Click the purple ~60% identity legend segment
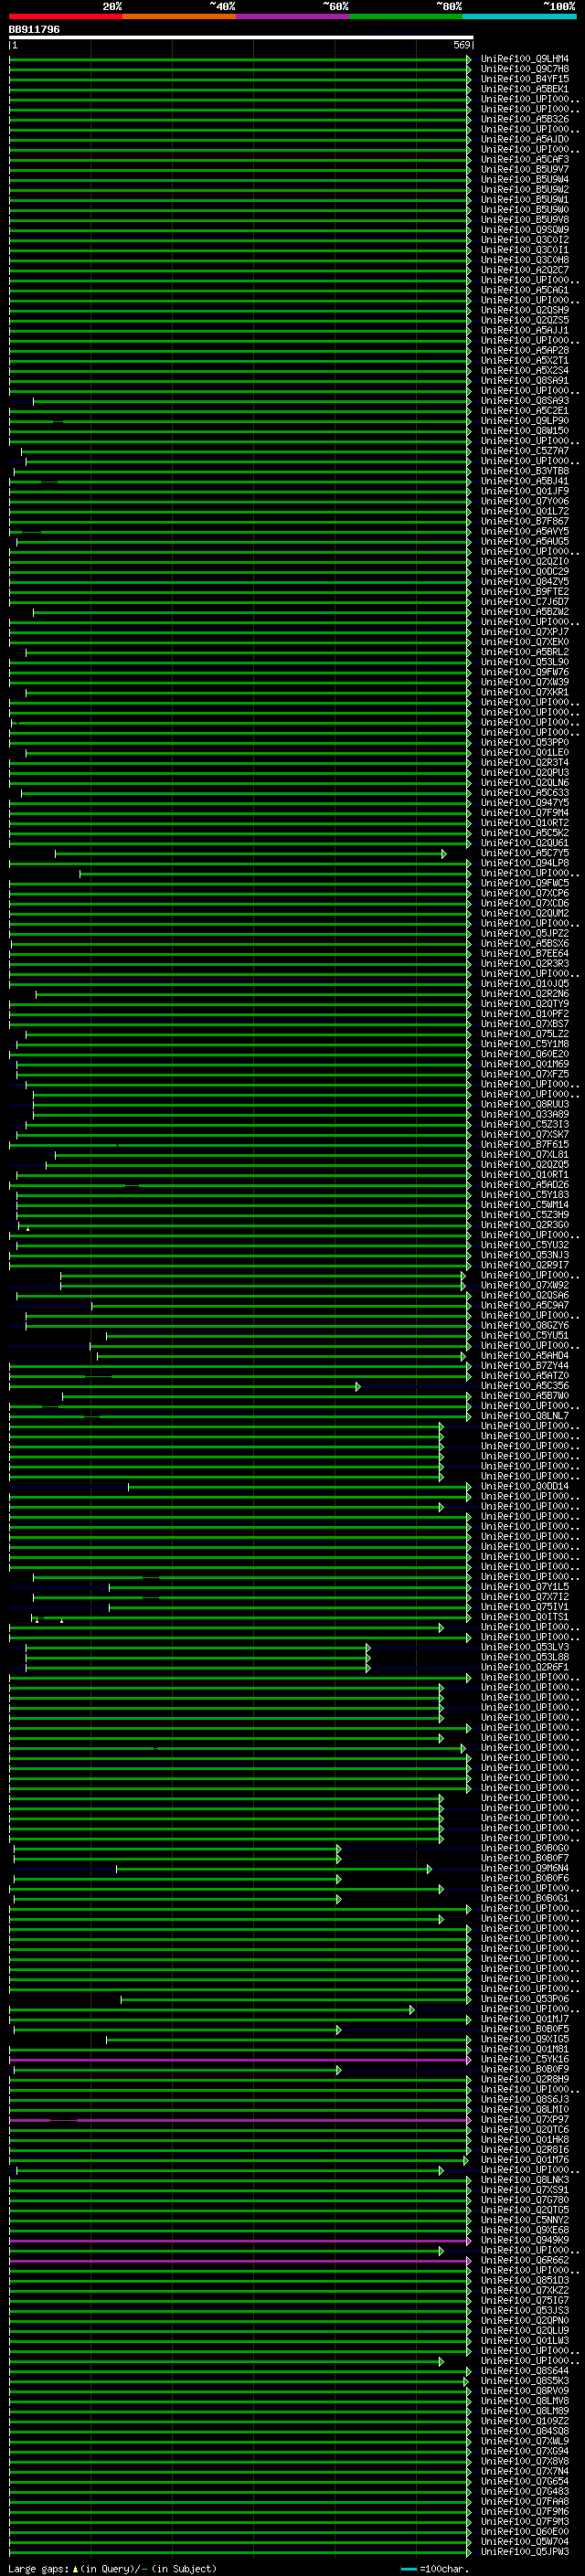 [293, 16]
